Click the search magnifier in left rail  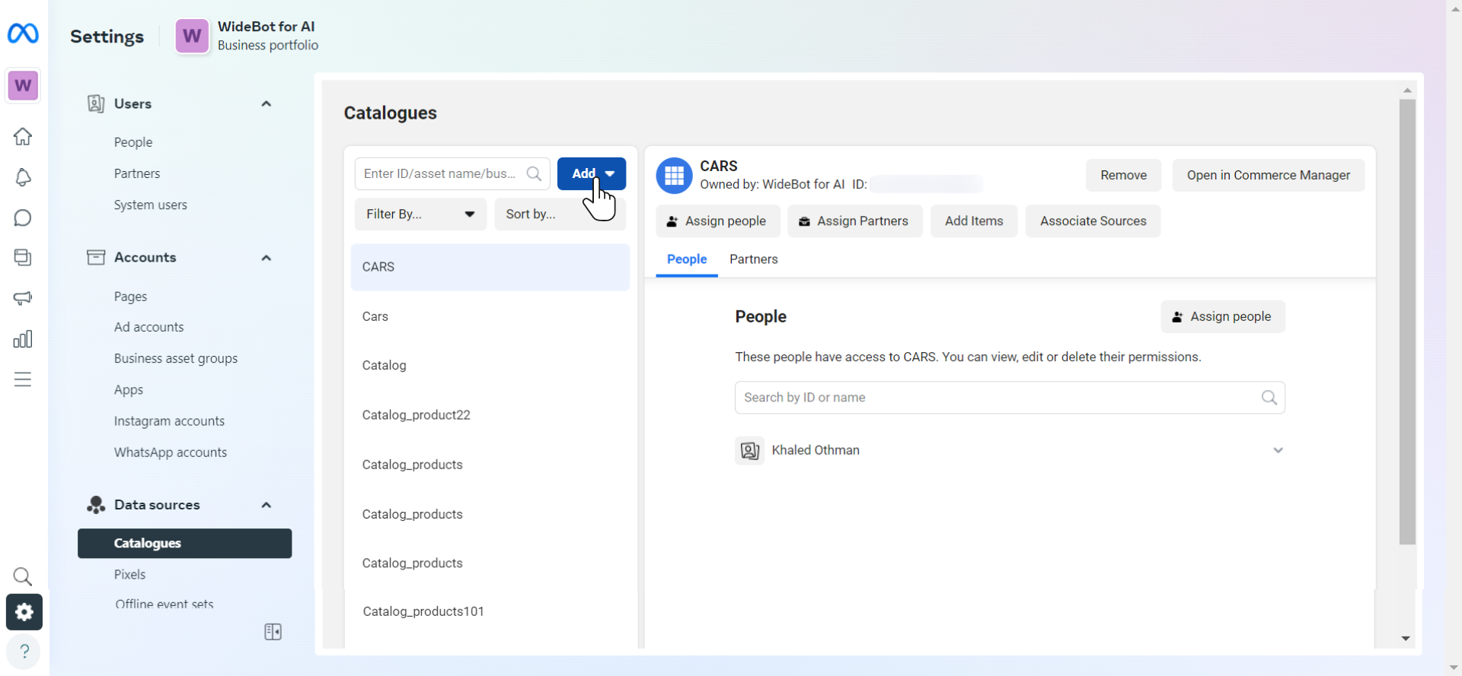pyautogui.click(x=23, y=576)
